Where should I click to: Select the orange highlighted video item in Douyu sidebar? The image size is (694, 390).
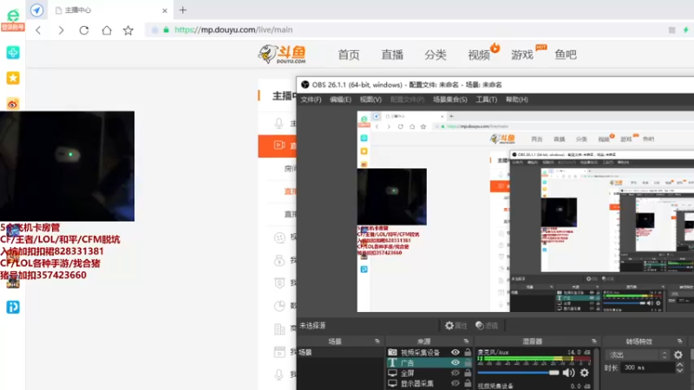click(x=277, y=146)
